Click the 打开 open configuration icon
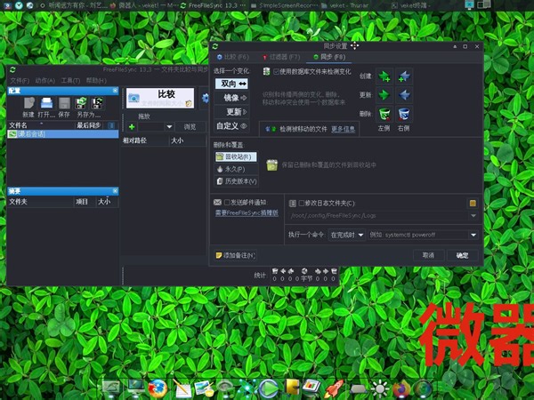The width and height of the screenshot is (534, 400). pos(46,103)
